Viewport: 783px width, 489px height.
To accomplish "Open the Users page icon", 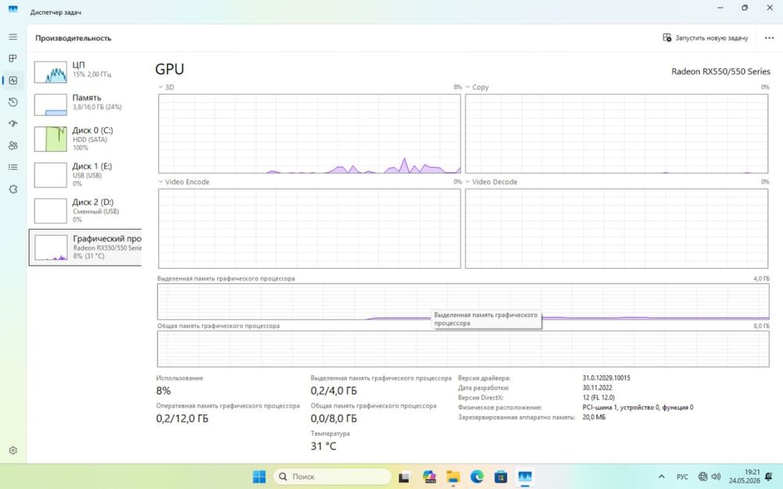I will pyautogui.click(x=13, y=146).
